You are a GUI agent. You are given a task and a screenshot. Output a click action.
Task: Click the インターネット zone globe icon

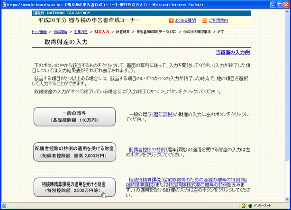pyautogui.click(x=249, y=206)
